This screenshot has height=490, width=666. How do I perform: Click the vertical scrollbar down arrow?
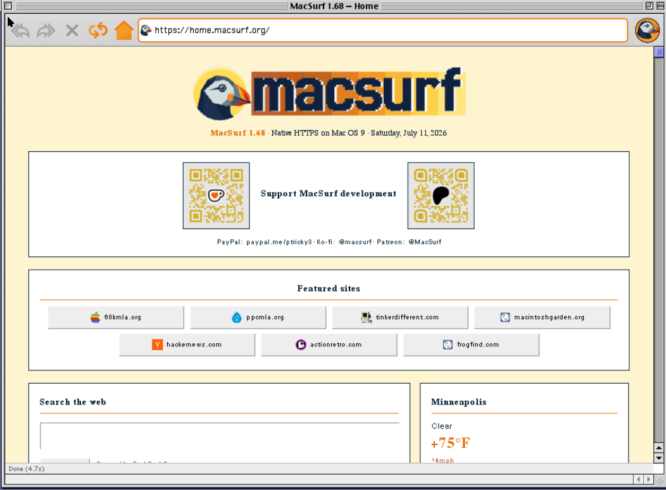point(659,458)
